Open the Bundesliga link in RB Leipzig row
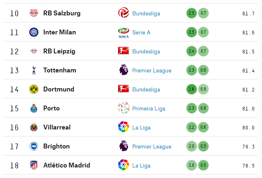Image resolution: width=262 pixels, height=178 pixels. (x=146, y=51)
